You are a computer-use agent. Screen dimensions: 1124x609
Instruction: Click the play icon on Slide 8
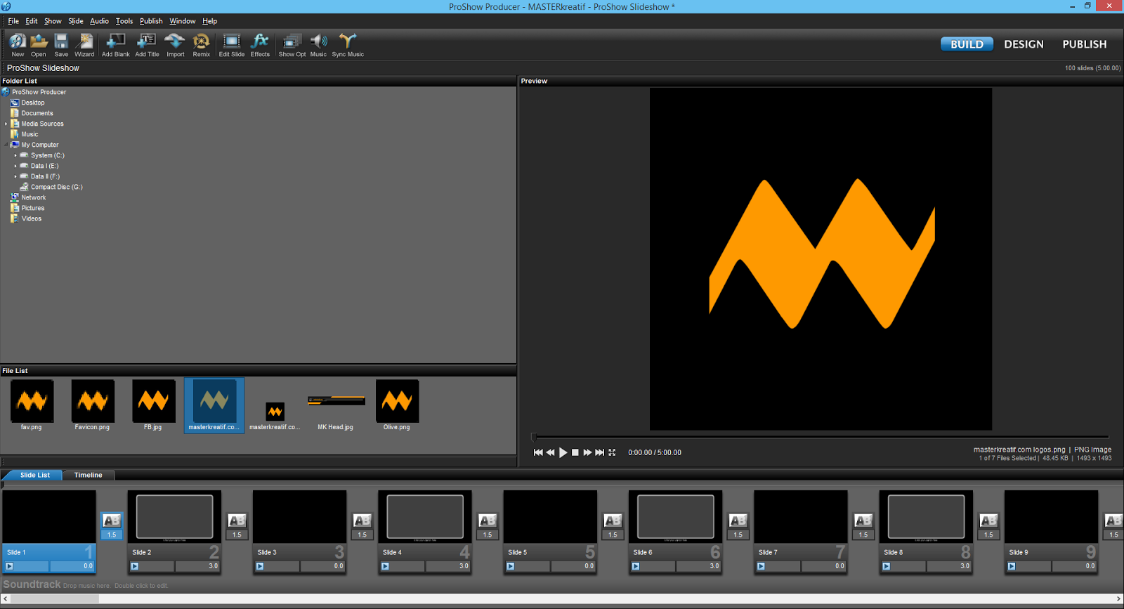pyautogui.click(x=887, y=566)
